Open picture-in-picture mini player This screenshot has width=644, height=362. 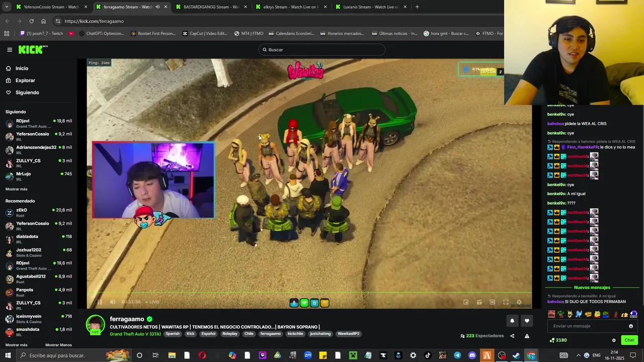[466, 302]
